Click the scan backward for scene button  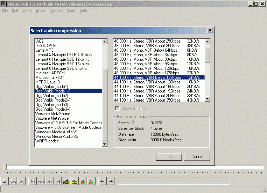click(x=83, y=181)
